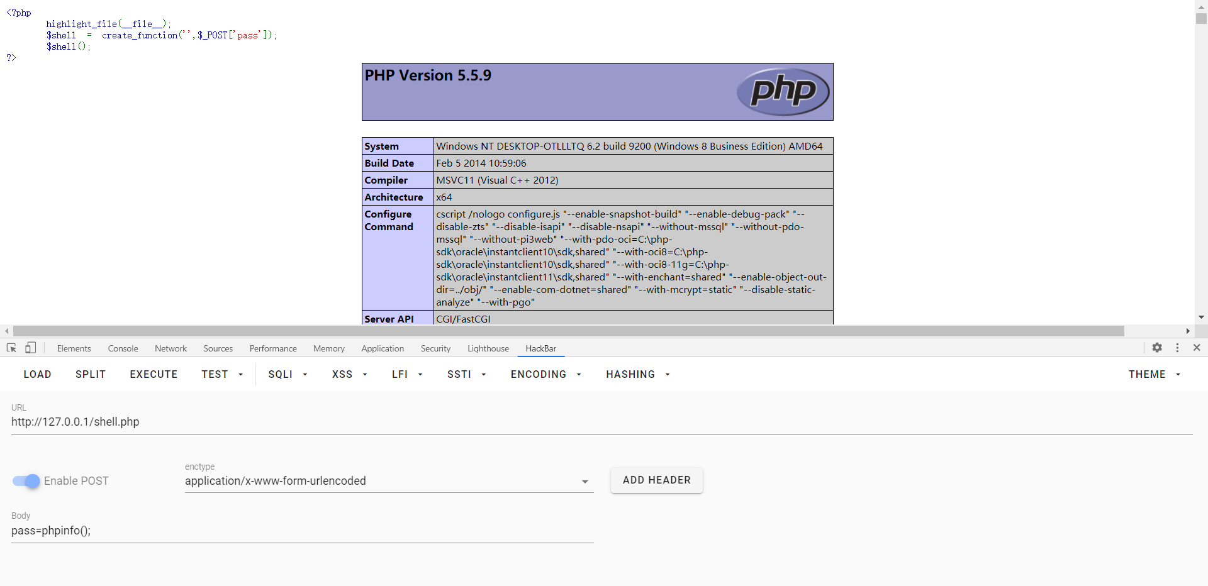Click the LOAD button
Image resolution: width=1208 pixels, height=586 pixels.
38,374
